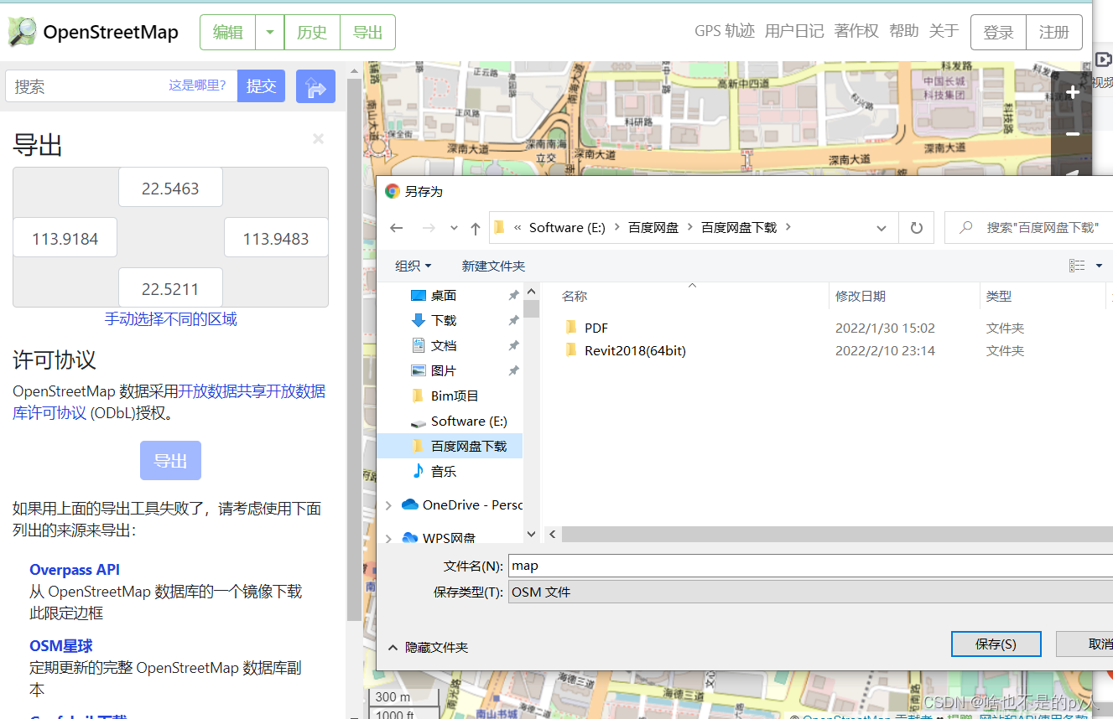Open GPS 轨迹 menu item
1113x719 pixels.
click(725, 31)
